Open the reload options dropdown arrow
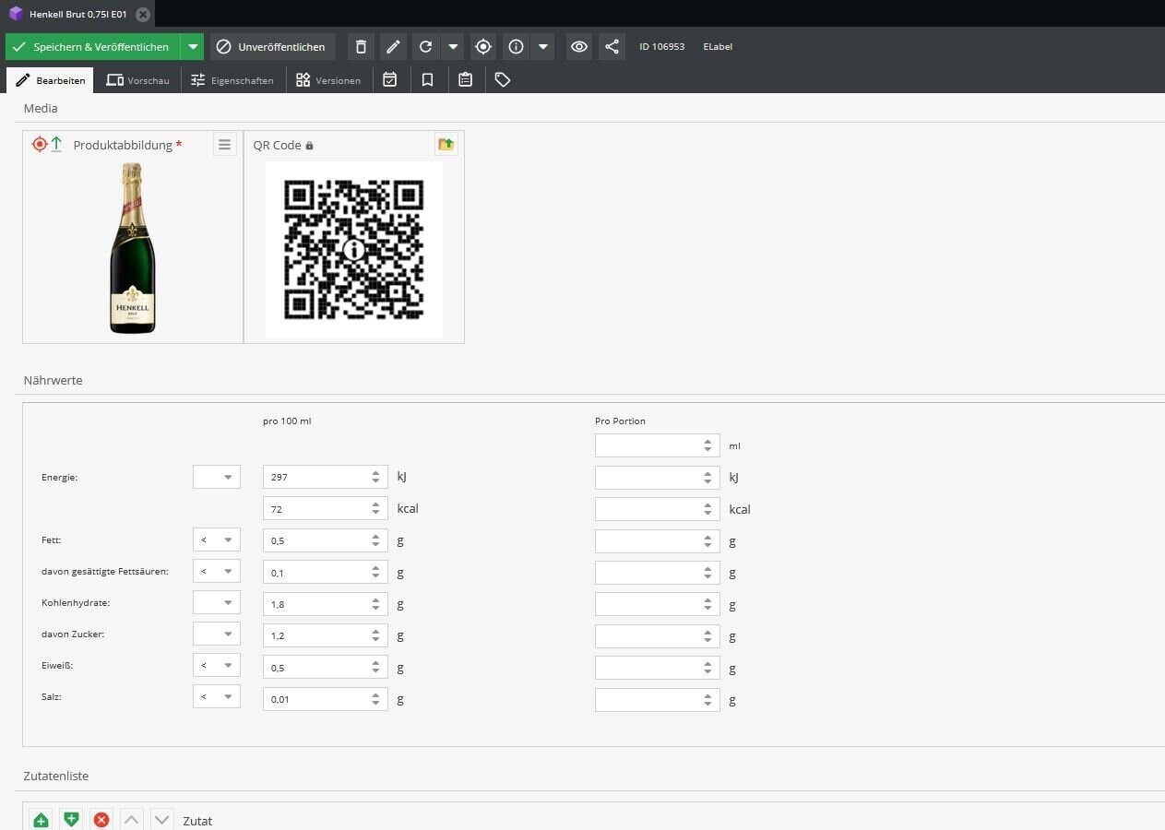The image size is (1165, 830). 452,47
